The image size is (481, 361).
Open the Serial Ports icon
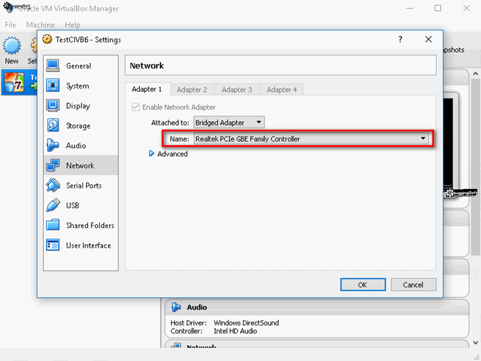pyautogui.click(x=53, y=185)
